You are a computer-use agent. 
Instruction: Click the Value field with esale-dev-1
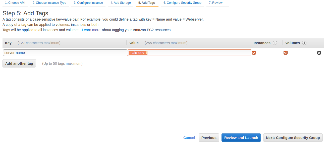point(189,53)
